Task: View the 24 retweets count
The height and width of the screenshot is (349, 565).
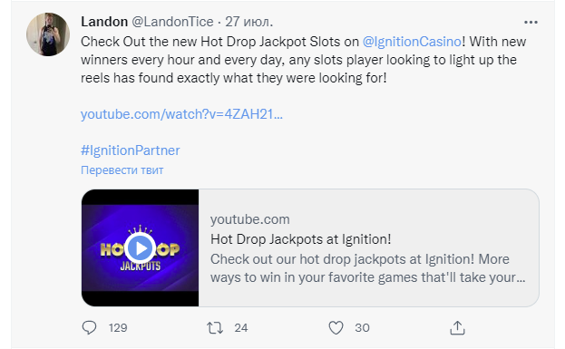Action: (240, 328)
